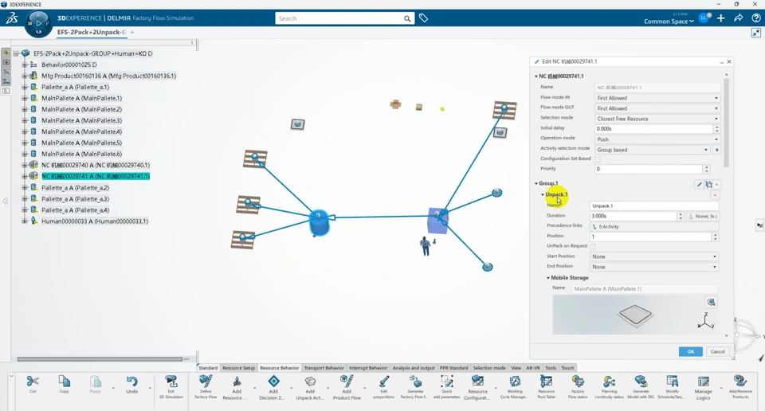Open the Start Position dropdown
Image resolution: width=765 pixels, height=411 pixels.
pos(654,256)
